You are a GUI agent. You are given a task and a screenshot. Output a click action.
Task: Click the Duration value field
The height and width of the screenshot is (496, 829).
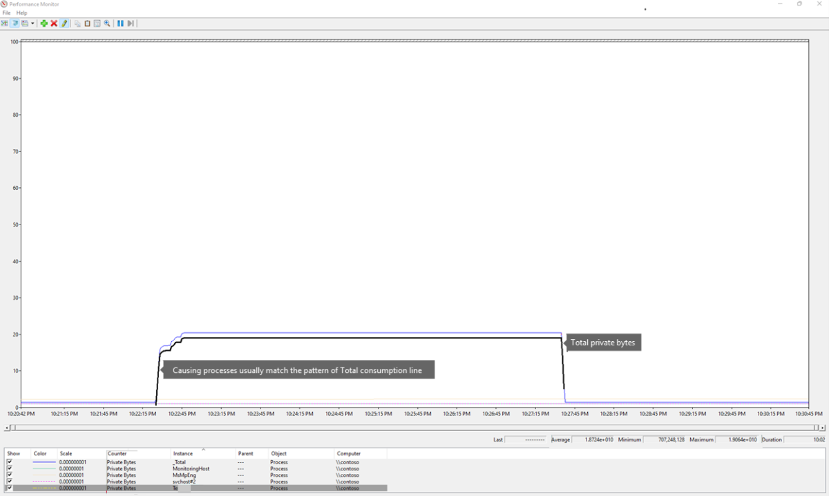point(805,439)
